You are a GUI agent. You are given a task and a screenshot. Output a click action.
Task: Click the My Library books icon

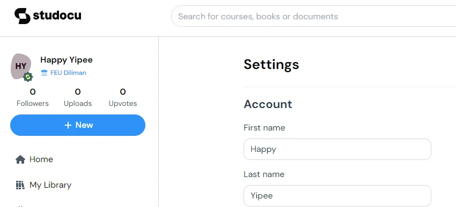(20, 185)
